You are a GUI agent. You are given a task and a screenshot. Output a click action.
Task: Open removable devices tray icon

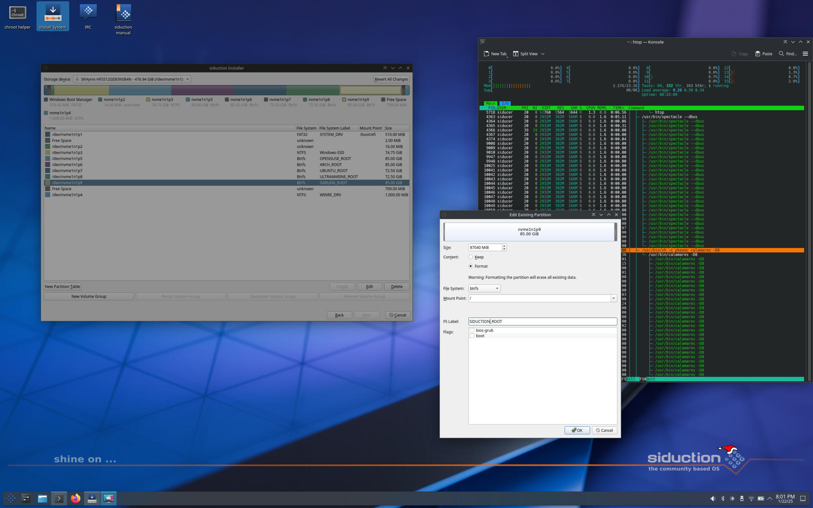[x=742, y=499]
